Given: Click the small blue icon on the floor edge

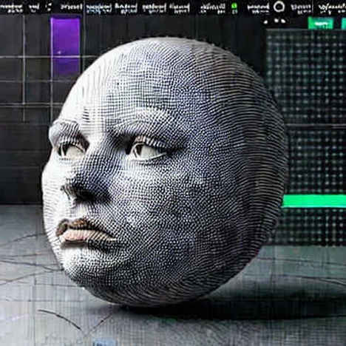Looking at the screenshot, I should 104,342.
